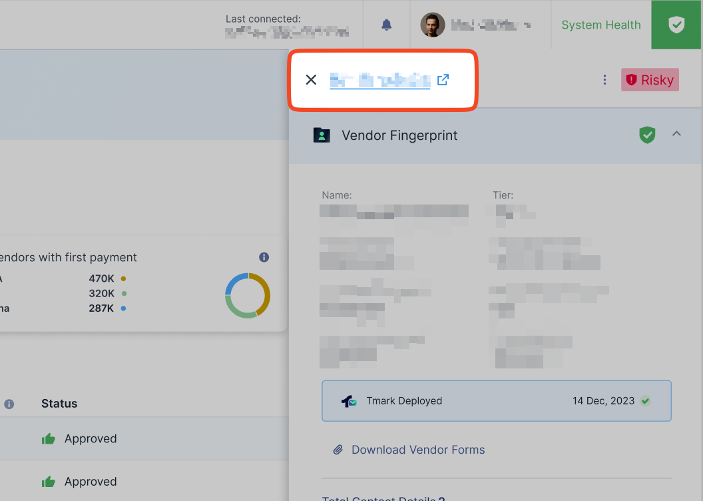Open the three-dot more options menu
The width and height of the screenshot is (703, 501).
[x=604, y=80]
